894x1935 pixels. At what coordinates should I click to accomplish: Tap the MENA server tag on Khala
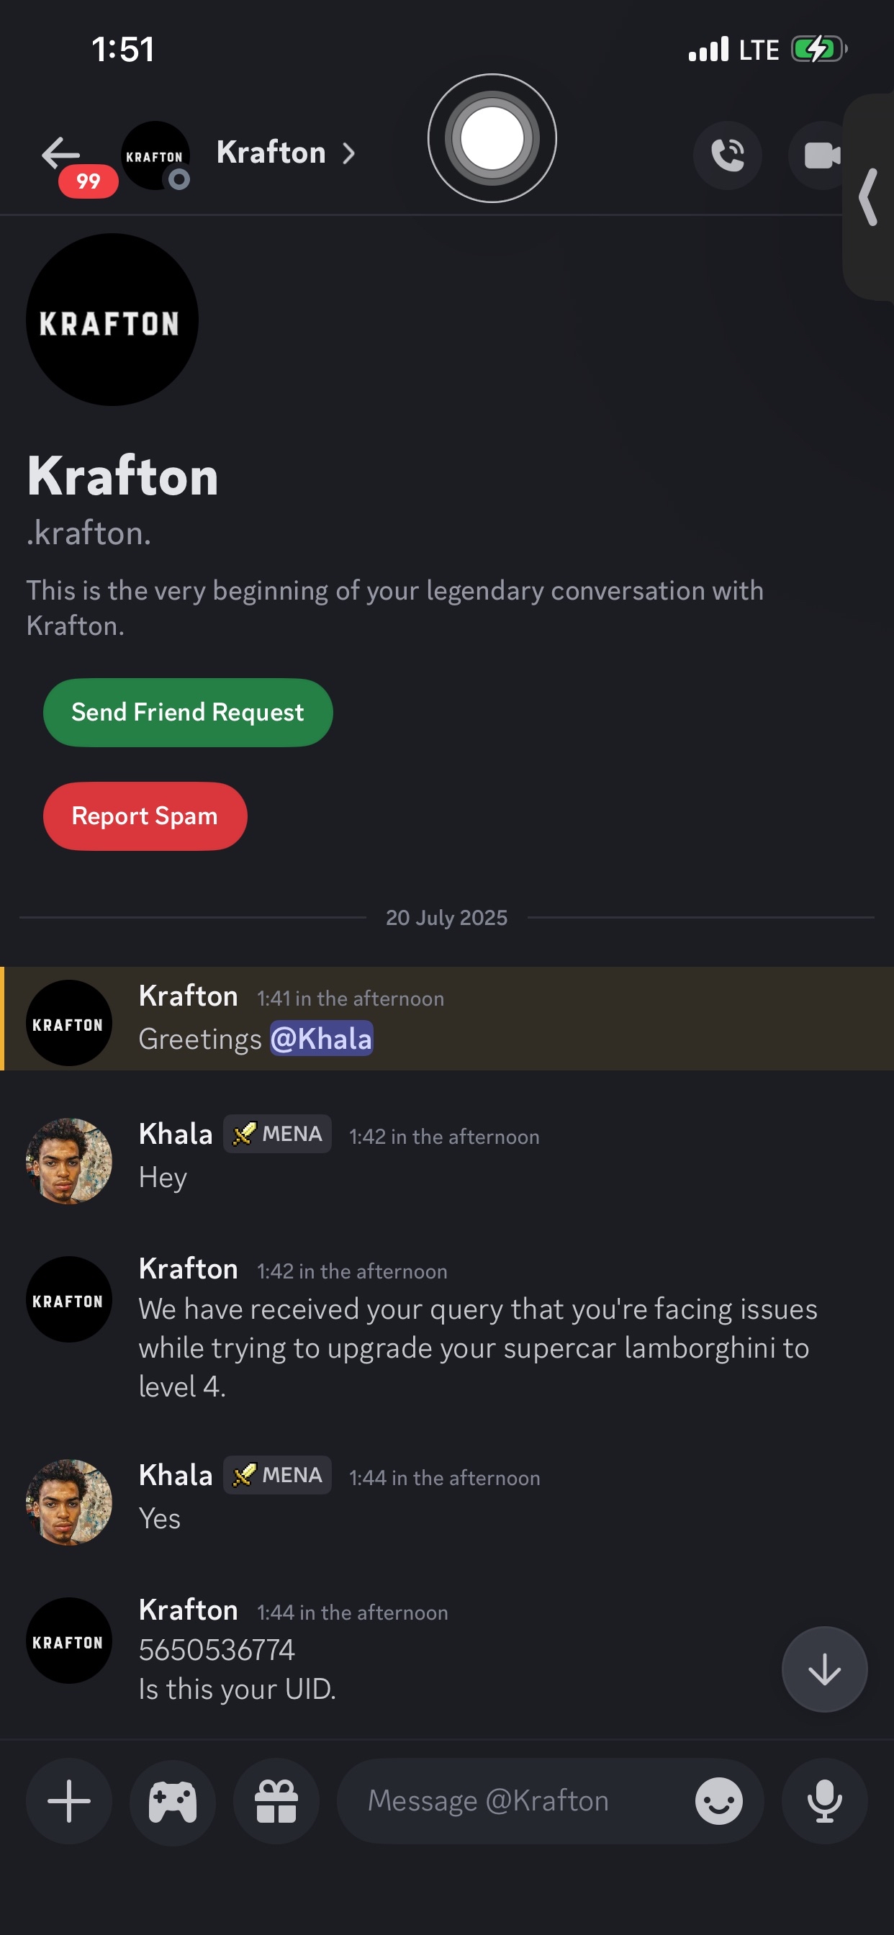[x=277, y=1134]
